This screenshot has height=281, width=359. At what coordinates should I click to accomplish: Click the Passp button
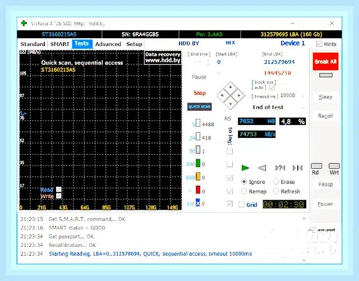pos(325,184)
